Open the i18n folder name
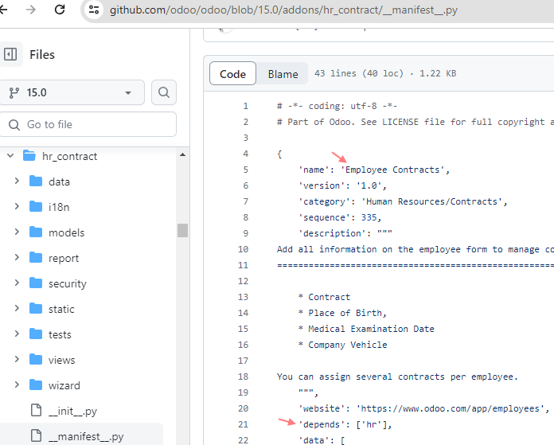The width and height of the screenshot is (554, 445). point(59,207)
